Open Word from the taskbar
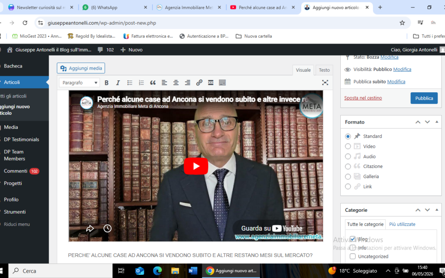The height and width of the screenshot is (278, 445). (193, 271)
